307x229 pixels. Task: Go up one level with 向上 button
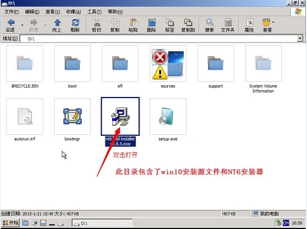pyautogui.click(x=57, y=26)
